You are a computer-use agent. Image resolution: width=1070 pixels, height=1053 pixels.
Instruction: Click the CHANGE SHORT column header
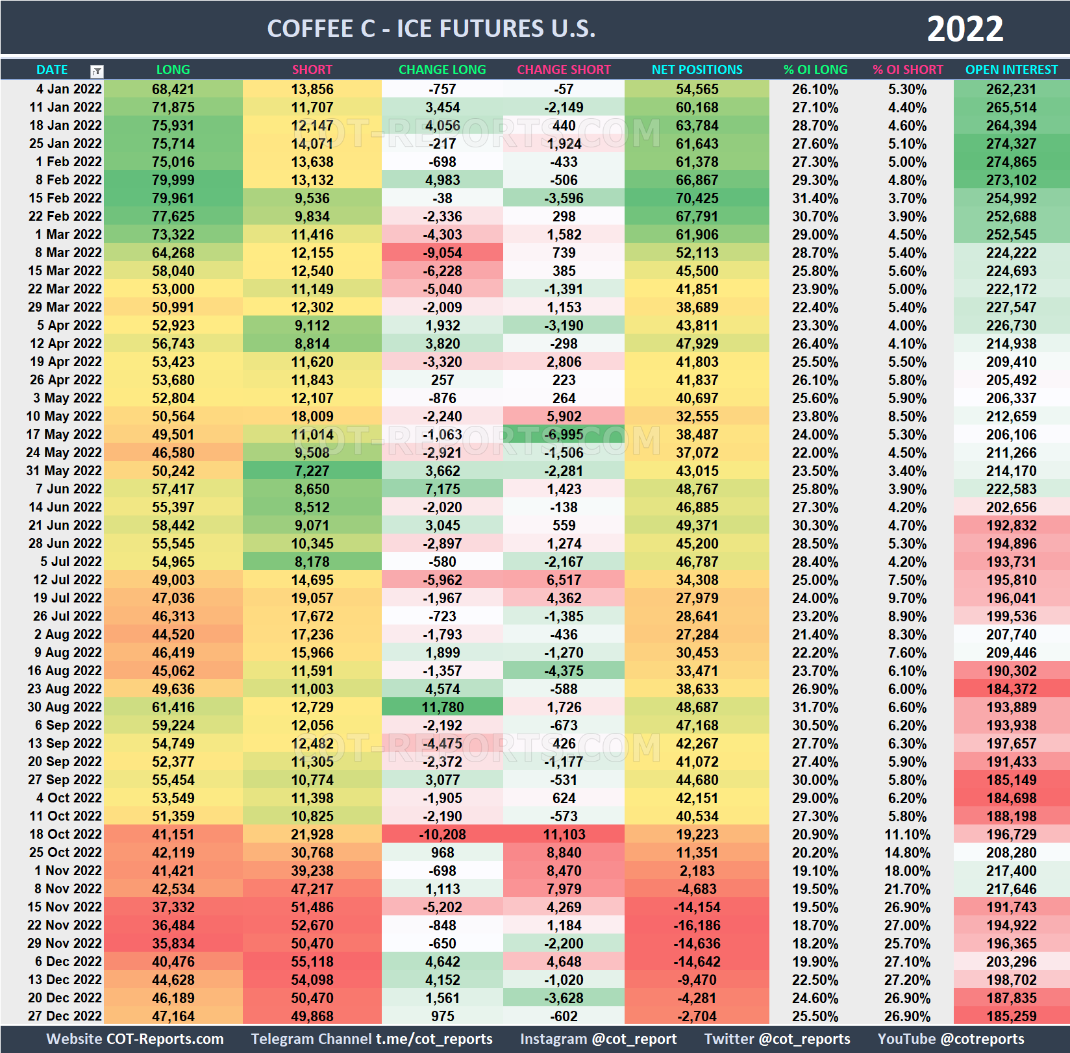(564, 69)
